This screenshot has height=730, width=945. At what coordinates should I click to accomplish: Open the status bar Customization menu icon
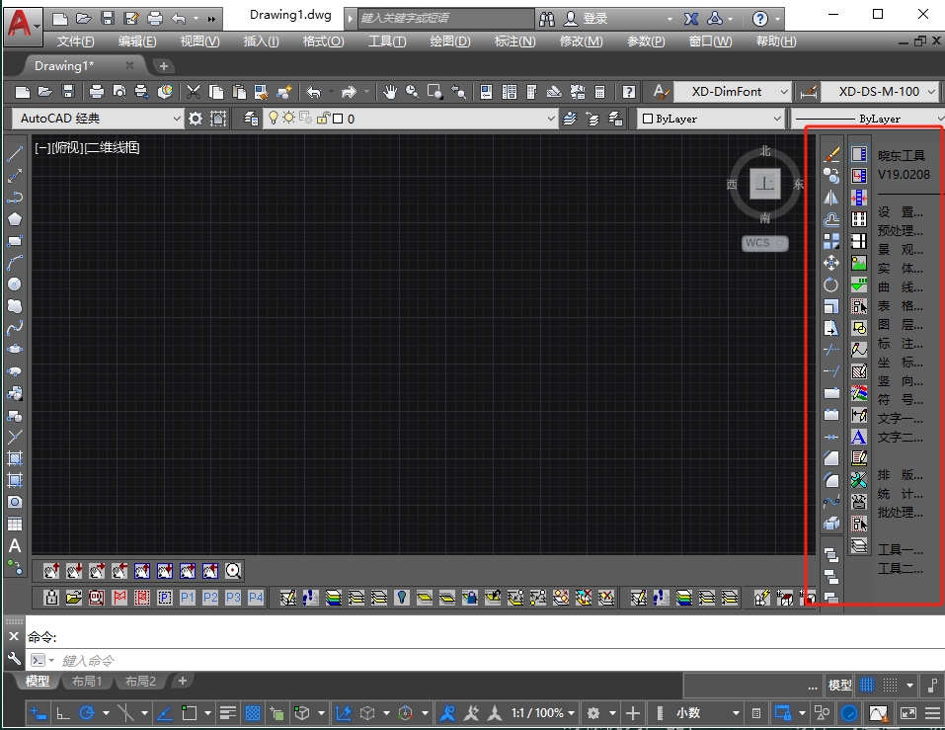[x=933, y=713]
